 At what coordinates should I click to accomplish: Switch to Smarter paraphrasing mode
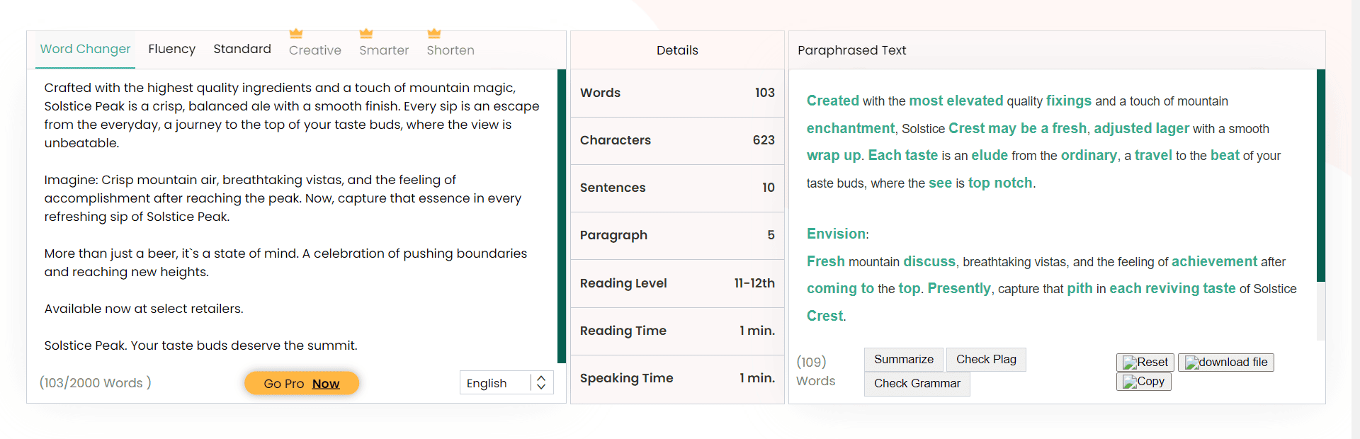(x=384, y=50)
